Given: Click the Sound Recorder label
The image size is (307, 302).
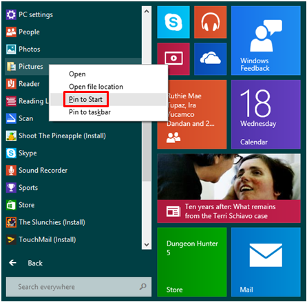Looking at the screenshot, I should click(43, 170).
